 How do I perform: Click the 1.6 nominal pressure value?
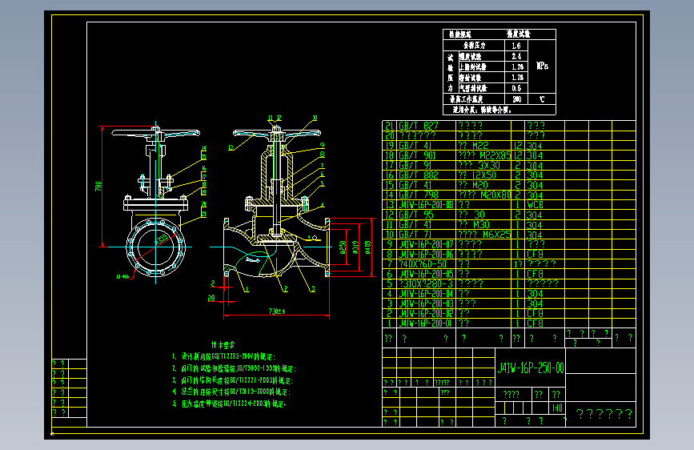coord(516,46)
